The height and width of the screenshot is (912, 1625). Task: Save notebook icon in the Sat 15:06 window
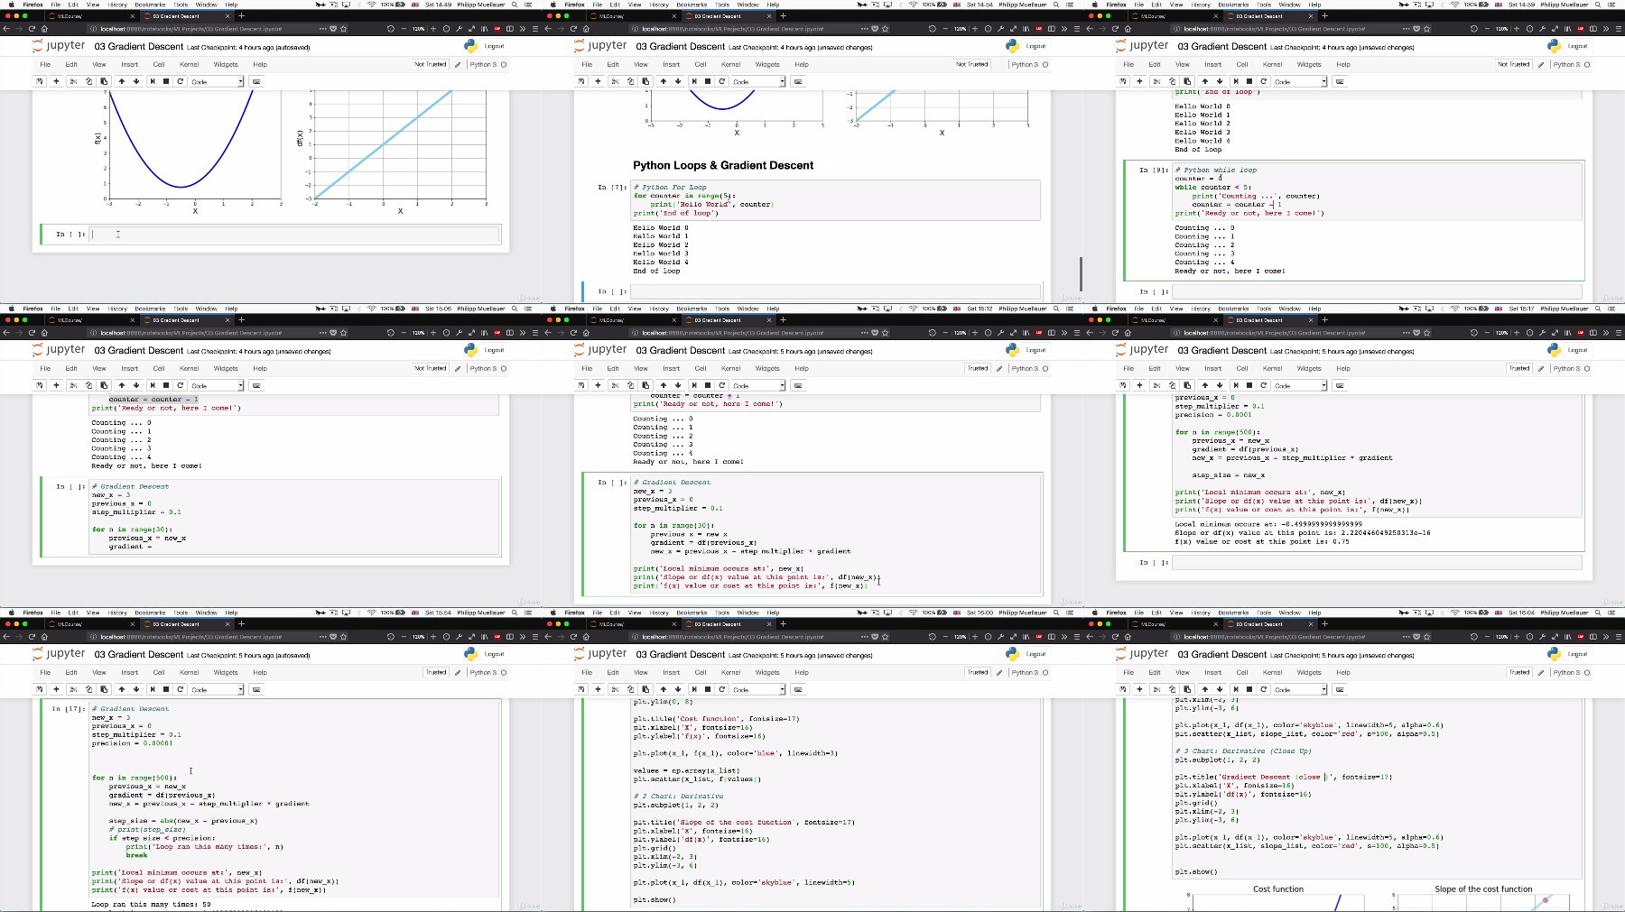pyautogui.click(x=40, y=385)
